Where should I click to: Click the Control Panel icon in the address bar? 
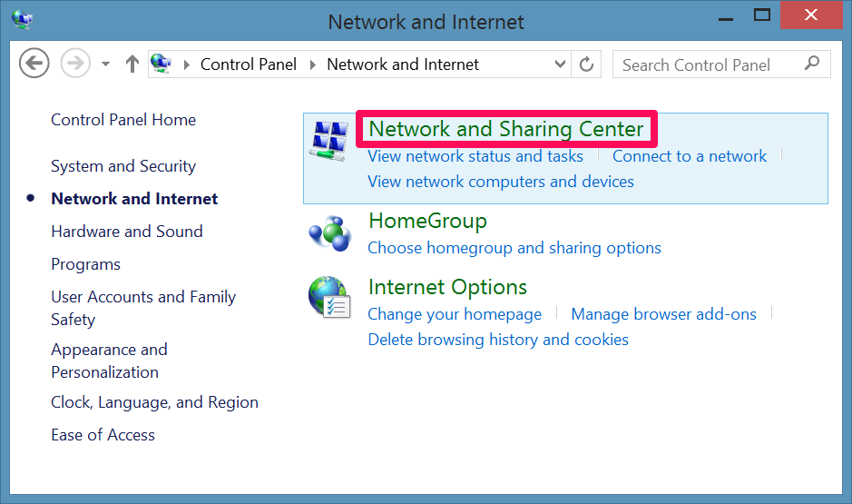tap(161, 63)
